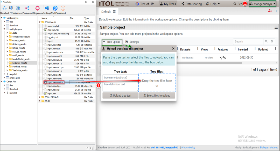Select the TreeSuite_results folder
This screenshot has width=280, height=151.
20,70
